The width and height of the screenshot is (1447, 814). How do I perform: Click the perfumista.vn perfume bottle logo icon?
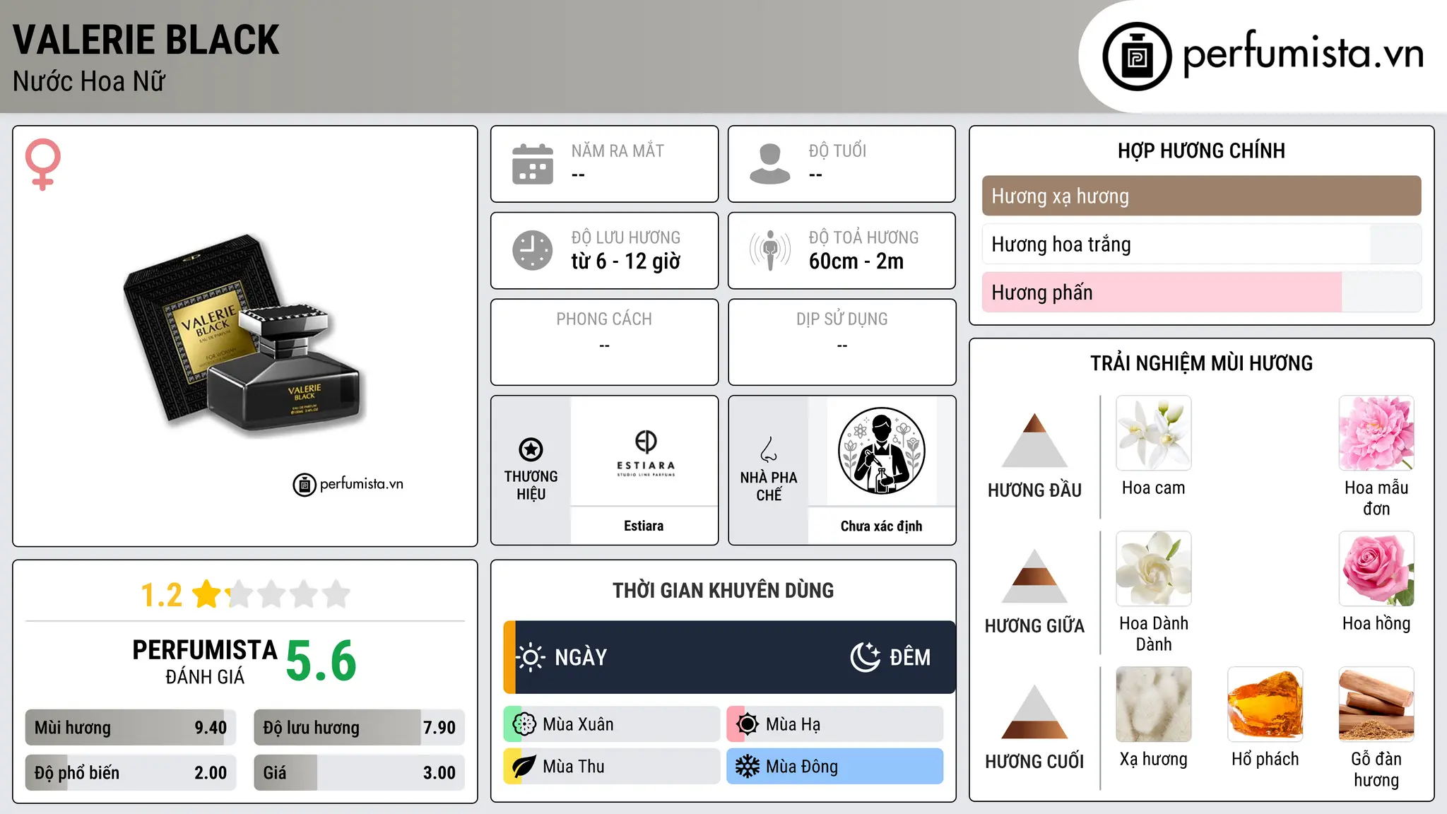(1137, 57)
